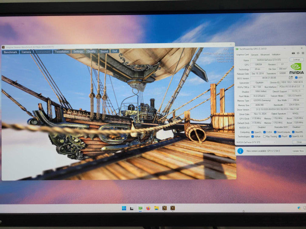This screenshot has width=306, height=229.
Task: Click the NVIDIA logo in GPU-Z
Action: point(296,68)
